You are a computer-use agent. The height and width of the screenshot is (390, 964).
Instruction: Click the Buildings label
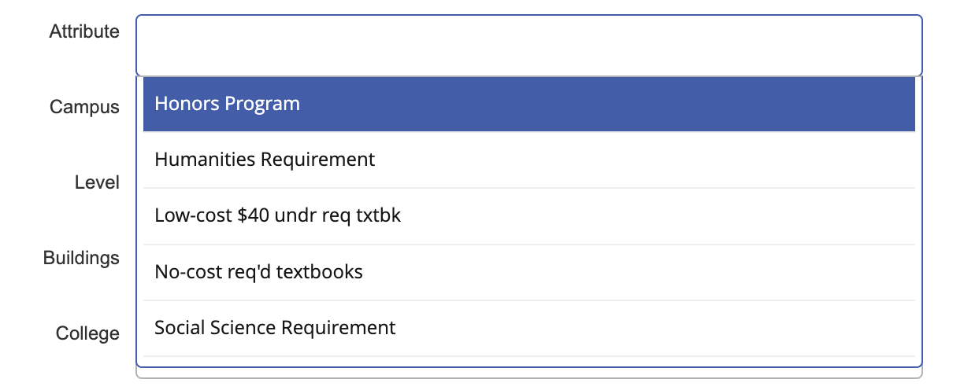[81, 258]
